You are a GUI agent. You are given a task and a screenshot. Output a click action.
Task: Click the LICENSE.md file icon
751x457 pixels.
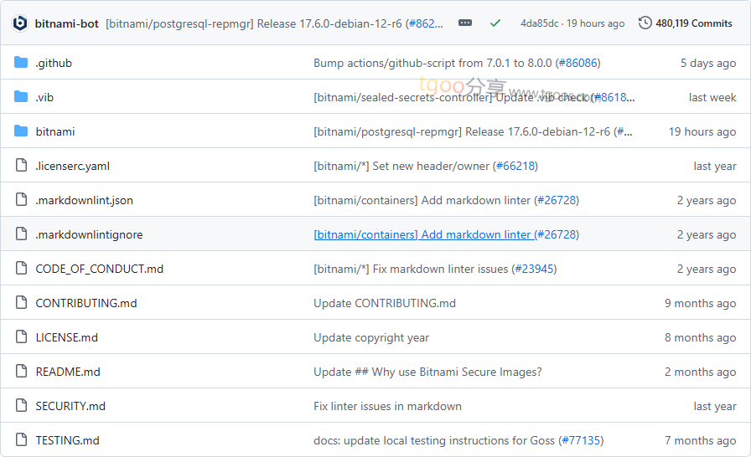[21, 337]
